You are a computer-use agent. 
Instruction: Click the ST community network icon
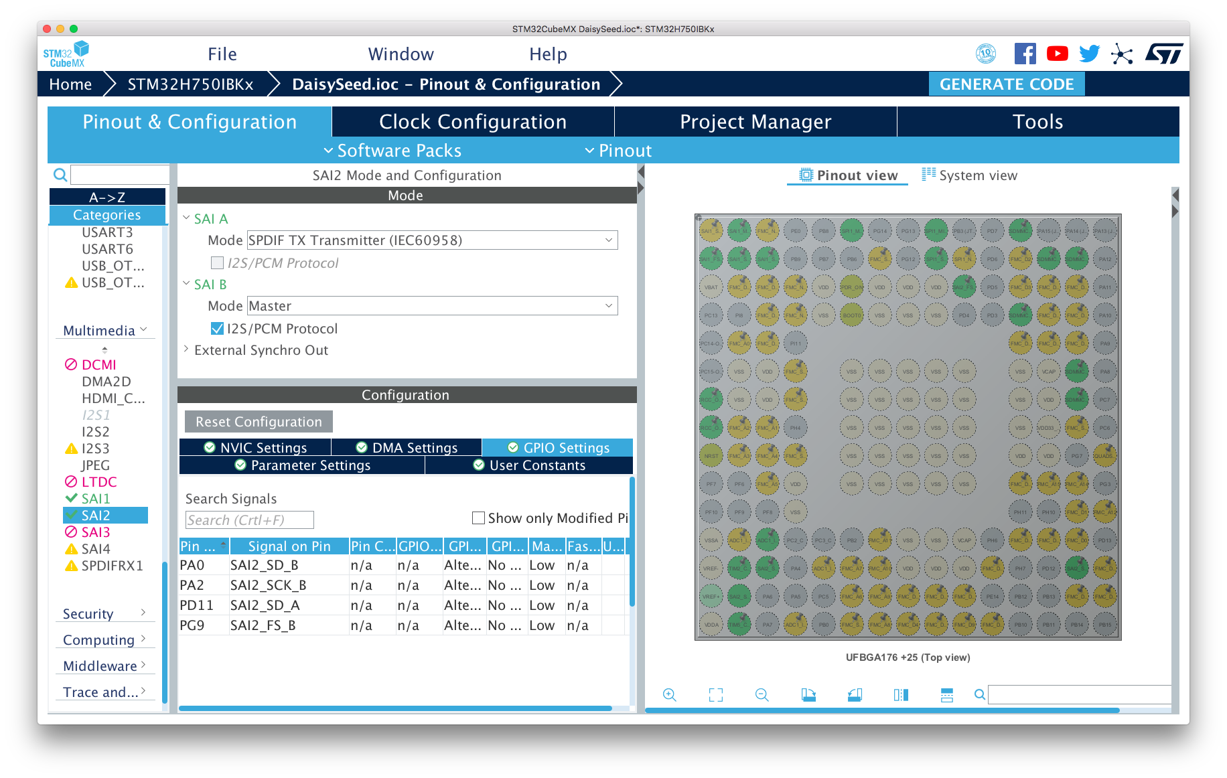[x=1122, y=54]
